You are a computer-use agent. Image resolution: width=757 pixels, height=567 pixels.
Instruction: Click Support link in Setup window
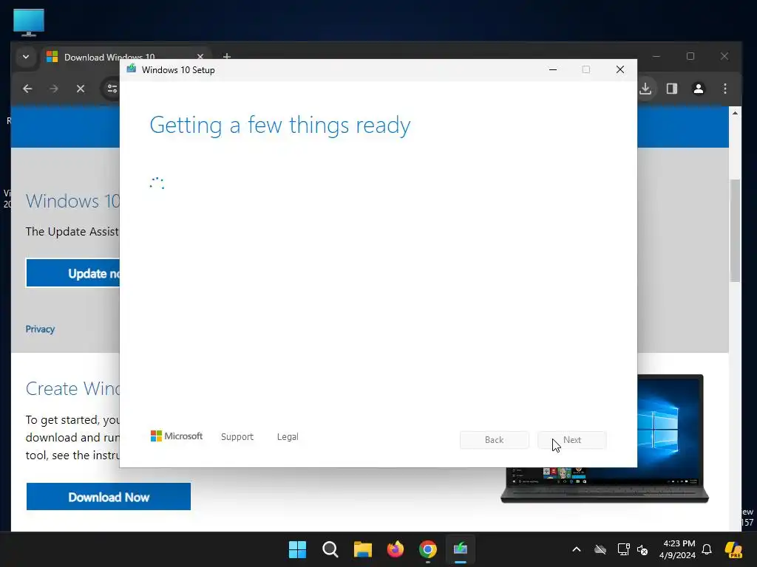tap(237, 437)
